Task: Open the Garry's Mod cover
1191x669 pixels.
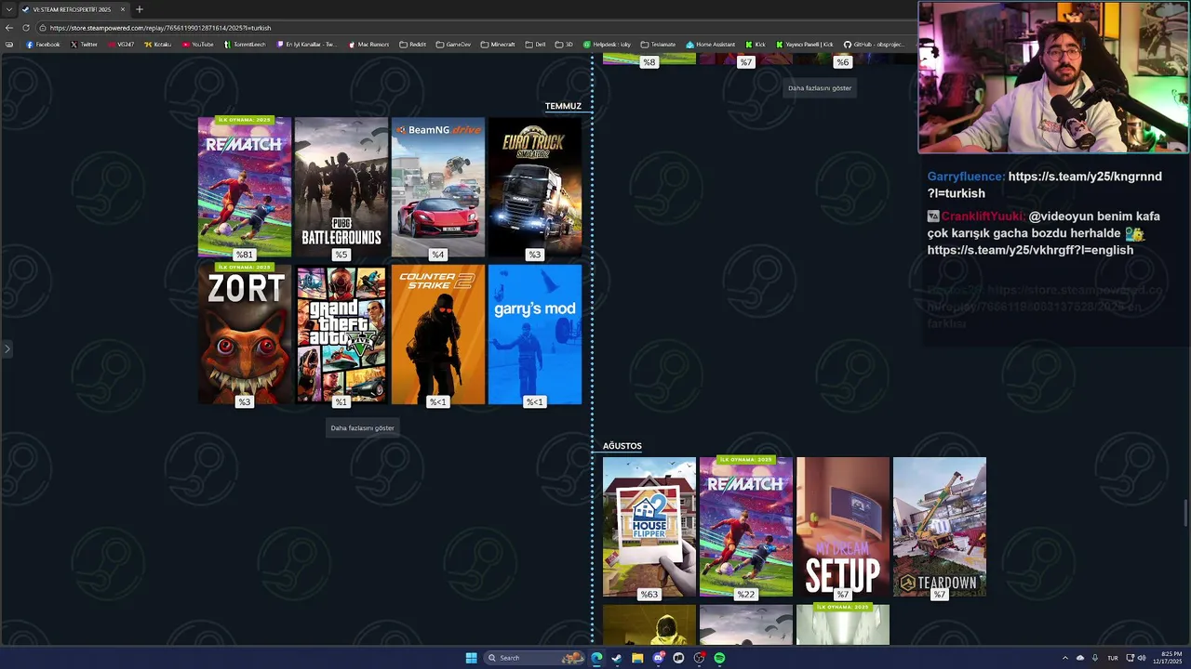Action: click(535, 334)
